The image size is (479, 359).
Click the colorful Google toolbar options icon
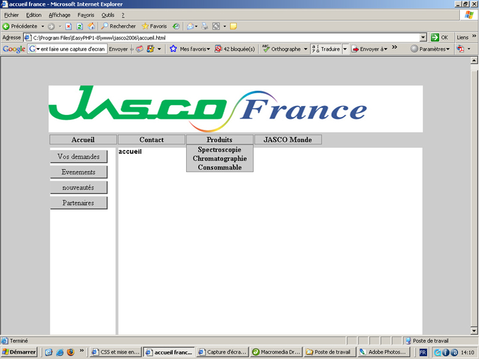pyautogui.click(x=150, y=49)
